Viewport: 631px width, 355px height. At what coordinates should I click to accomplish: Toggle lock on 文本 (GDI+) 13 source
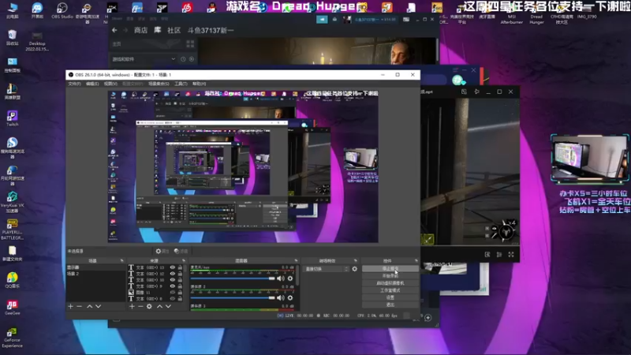coord(180,267)
